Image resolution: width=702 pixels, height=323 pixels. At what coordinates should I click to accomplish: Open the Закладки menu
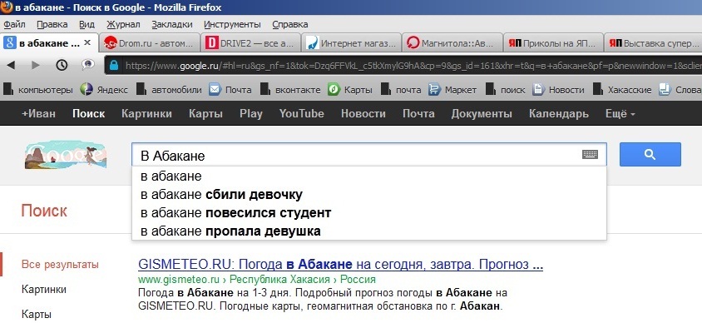172,24
